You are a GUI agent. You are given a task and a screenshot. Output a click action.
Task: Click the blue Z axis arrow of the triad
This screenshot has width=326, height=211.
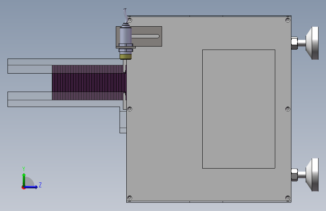31,187
